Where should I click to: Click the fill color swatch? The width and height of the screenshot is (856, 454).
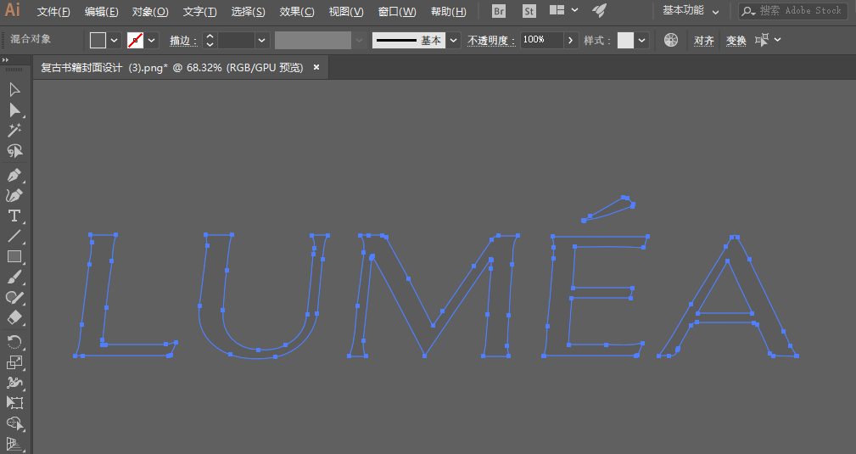tap(98, 40)
